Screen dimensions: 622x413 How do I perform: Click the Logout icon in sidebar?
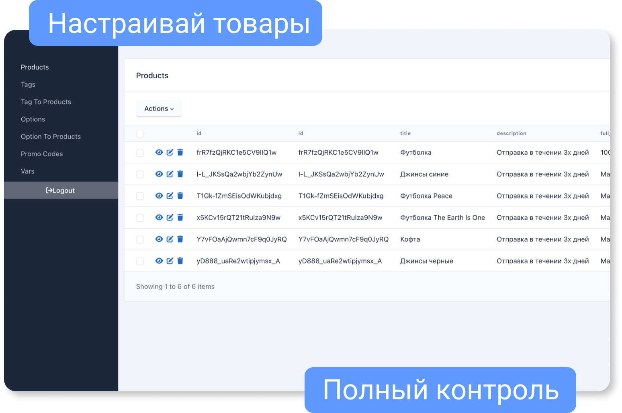coord(49,190)
